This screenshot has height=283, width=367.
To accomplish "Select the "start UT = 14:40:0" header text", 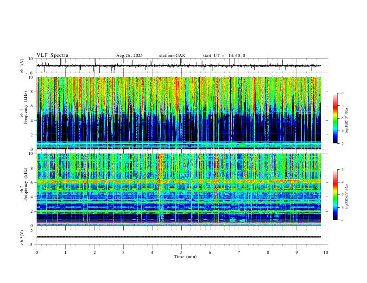I will [x=224, y=55].
